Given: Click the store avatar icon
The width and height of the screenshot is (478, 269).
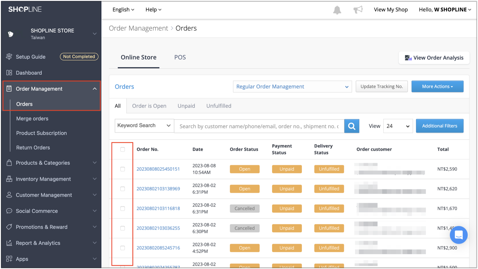Looking at the screenshot, I should 11,34.
